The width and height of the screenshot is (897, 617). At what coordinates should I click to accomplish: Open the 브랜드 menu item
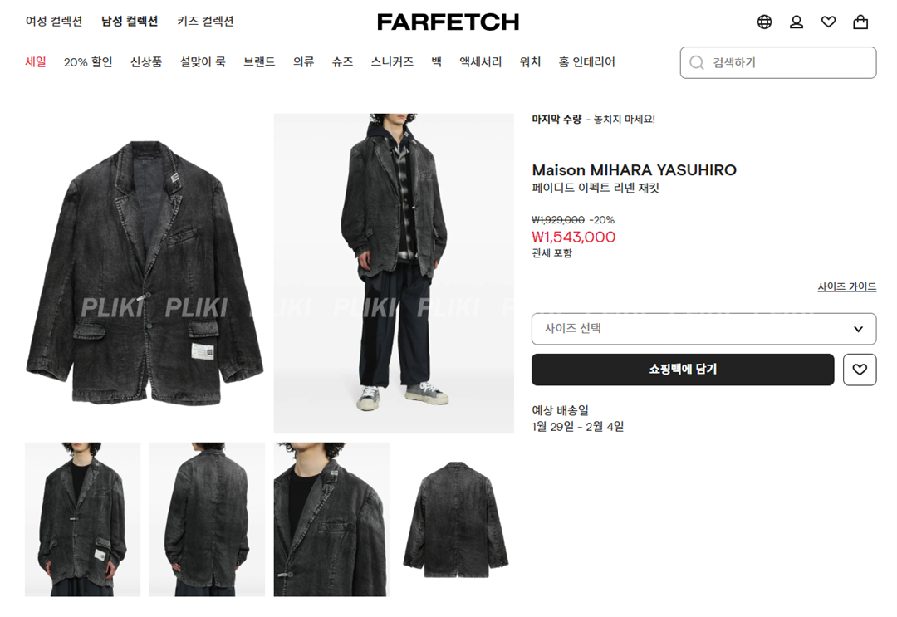pos(259,61)
